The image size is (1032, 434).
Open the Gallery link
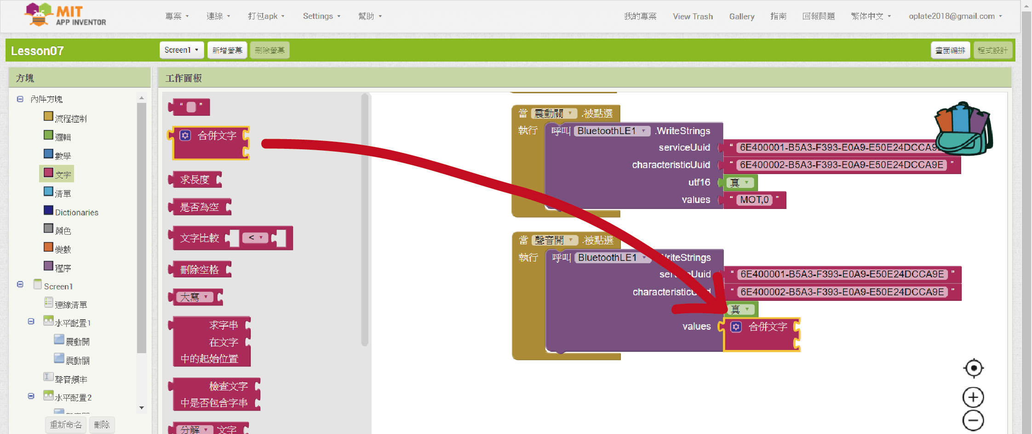(741, 16)
